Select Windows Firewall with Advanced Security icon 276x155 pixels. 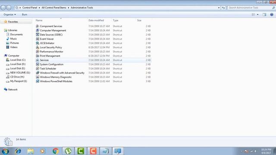[38, 73]
